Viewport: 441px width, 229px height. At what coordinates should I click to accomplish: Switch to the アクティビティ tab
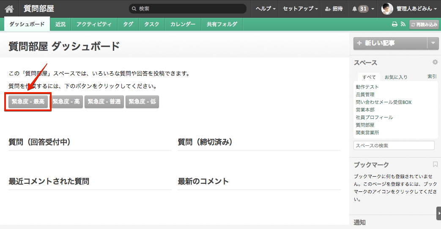point(94,25)
